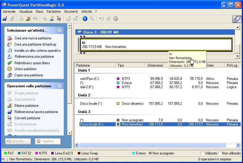Viewport: 243px width, 163px height.
Task: Click the Partizione column header
Action: tap(95, 65)
